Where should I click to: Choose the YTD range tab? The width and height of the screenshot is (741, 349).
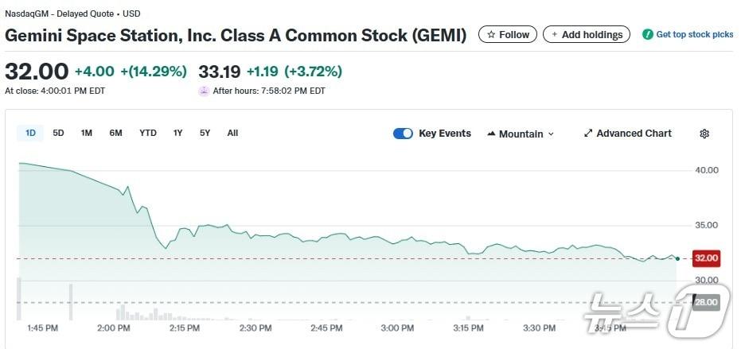click(x=148, y=133)
